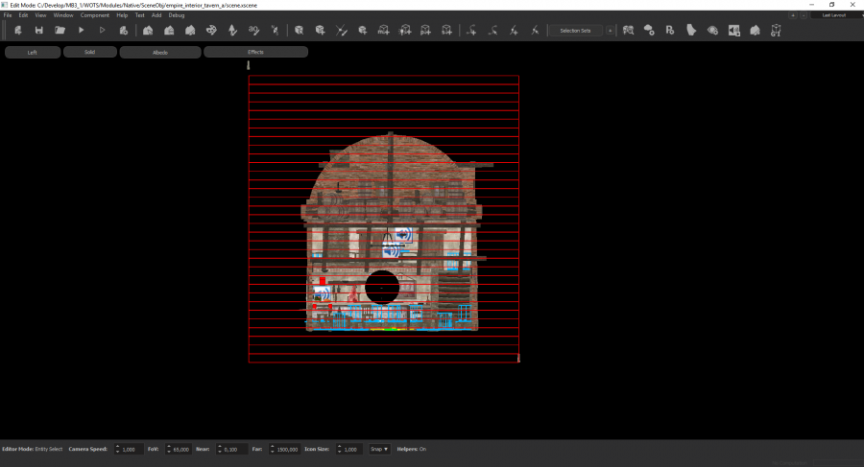This screenshot has height=467, width=864.
Task: Click the binoculars search icon in toolbar
Action: pos(628,31)
